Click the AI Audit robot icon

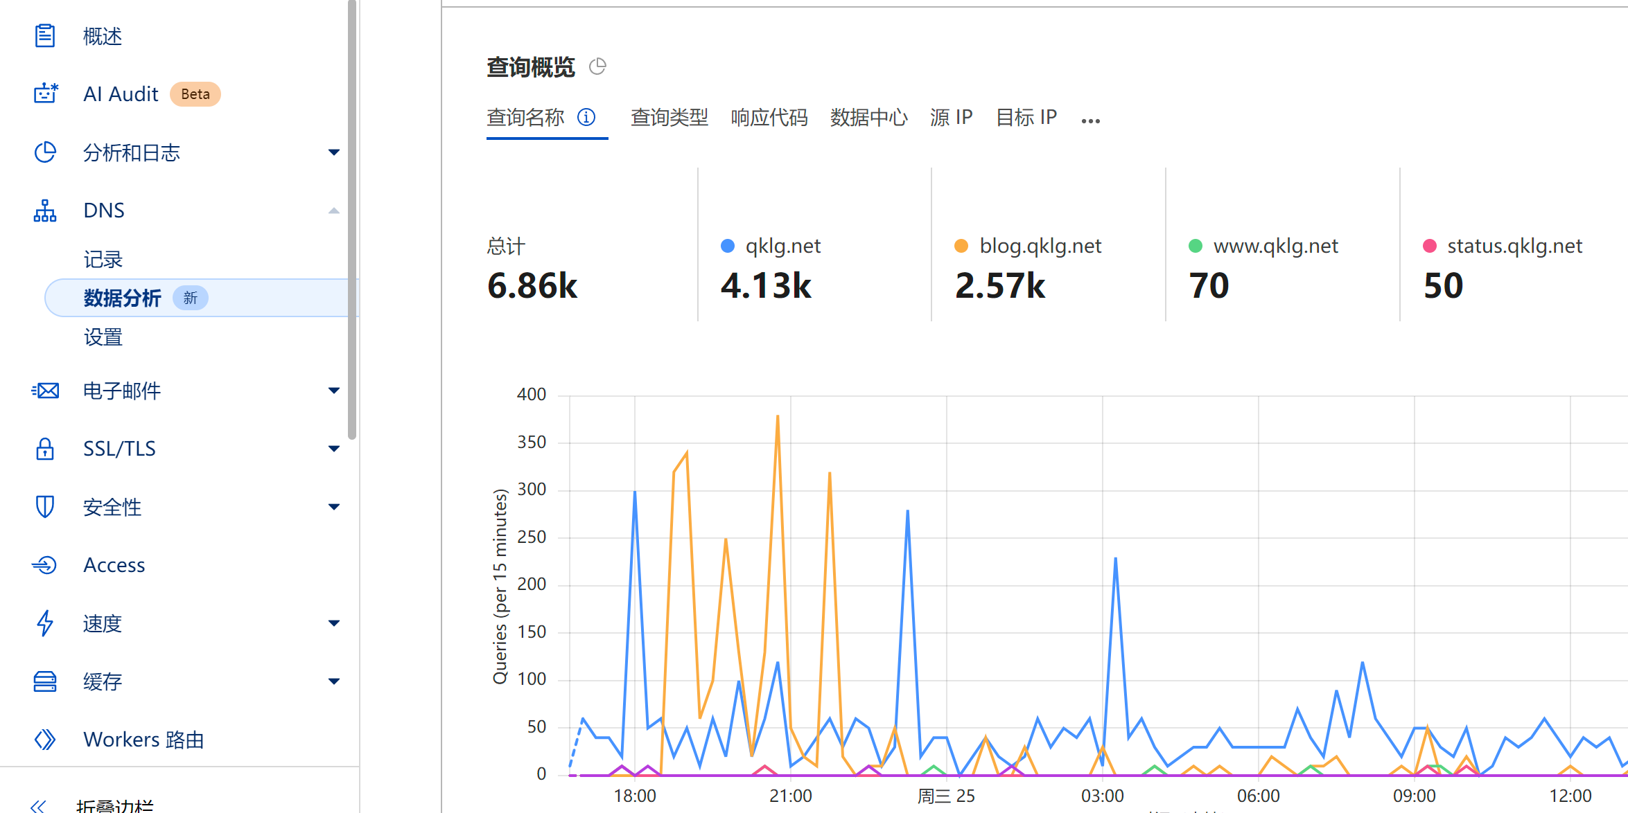tap(46, 93)
